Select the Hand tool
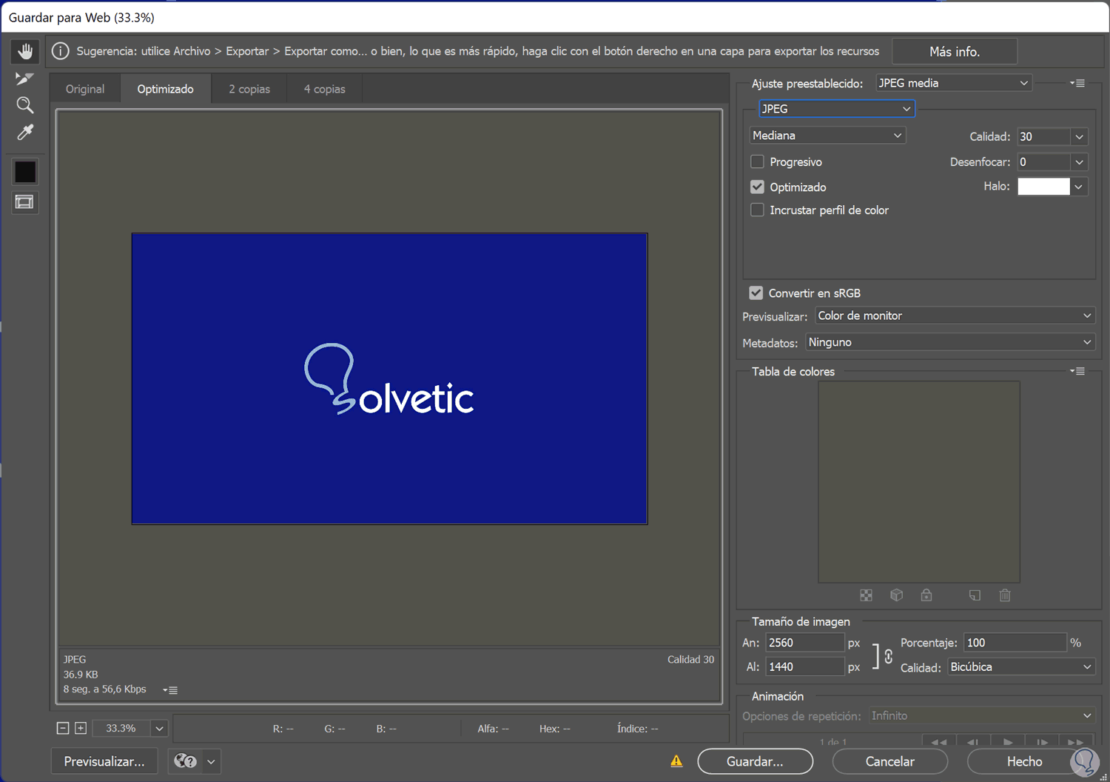 (x=25, y=51)
